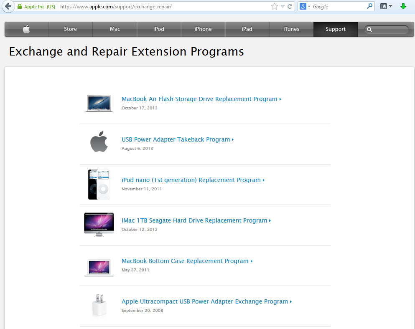
Task: Open the iTunes tab
Action: (291, 29)
